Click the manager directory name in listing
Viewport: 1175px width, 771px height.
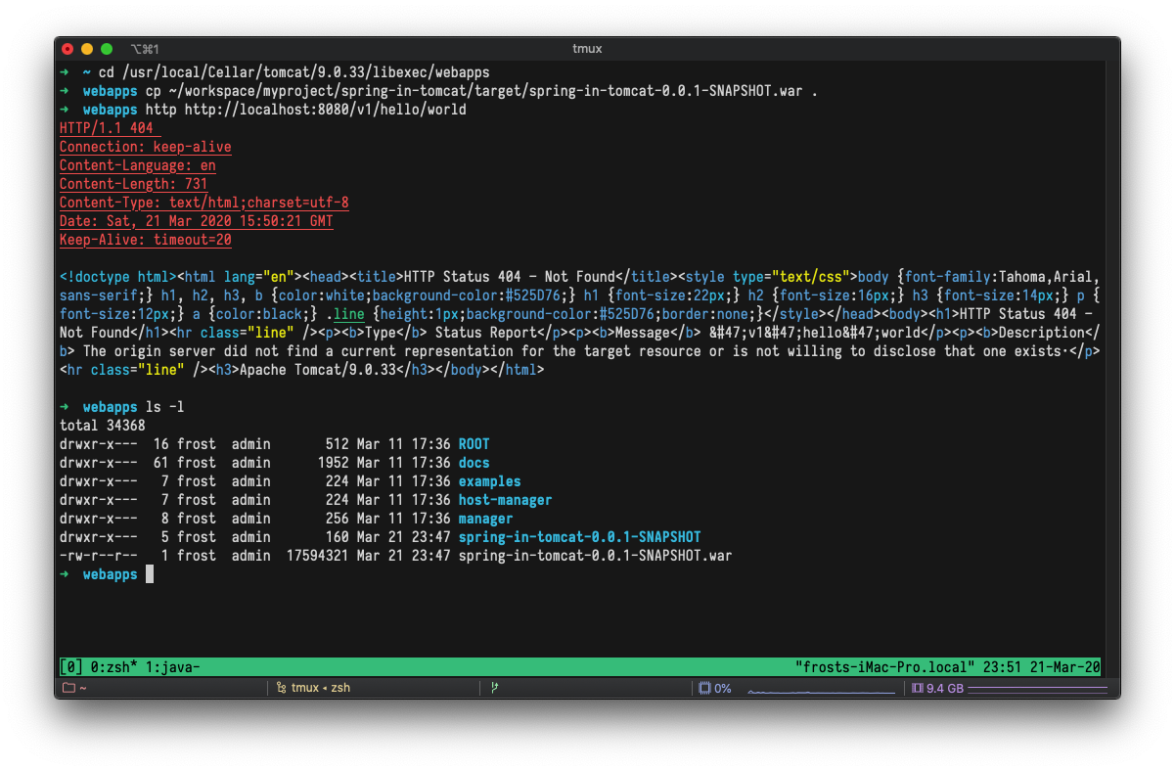point(486,519)
